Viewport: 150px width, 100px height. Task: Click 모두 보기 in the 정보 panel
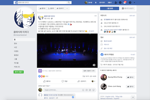coord(132,38)
